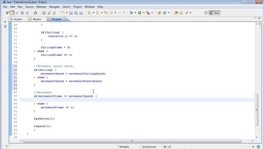Place cursor on fpsSetter(); line
Image resolution: width=264 pixels, height=149 pixels.
44,119
